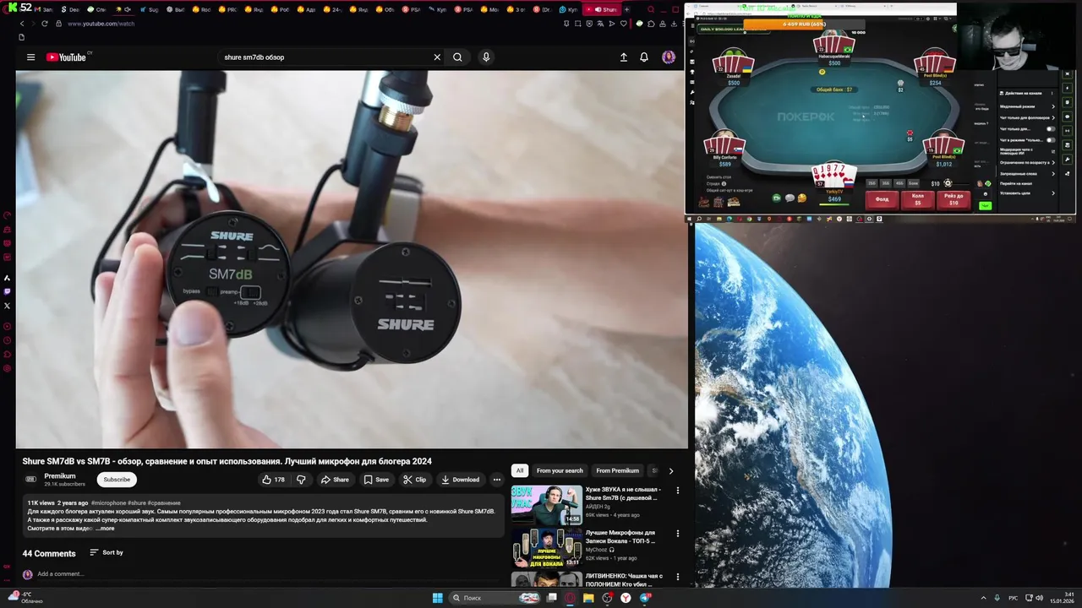Fold the poker hand with Фолд
This screenshot has width=1082, height=608.
[882, 199]
